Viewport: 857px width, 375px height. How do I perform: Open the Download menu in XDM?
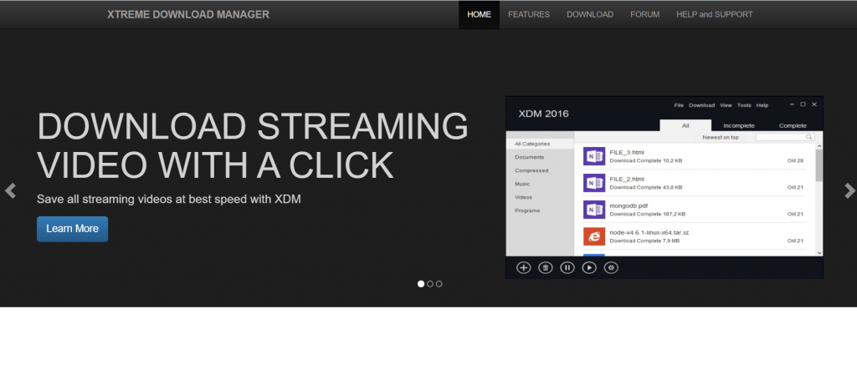pos(702,105)
